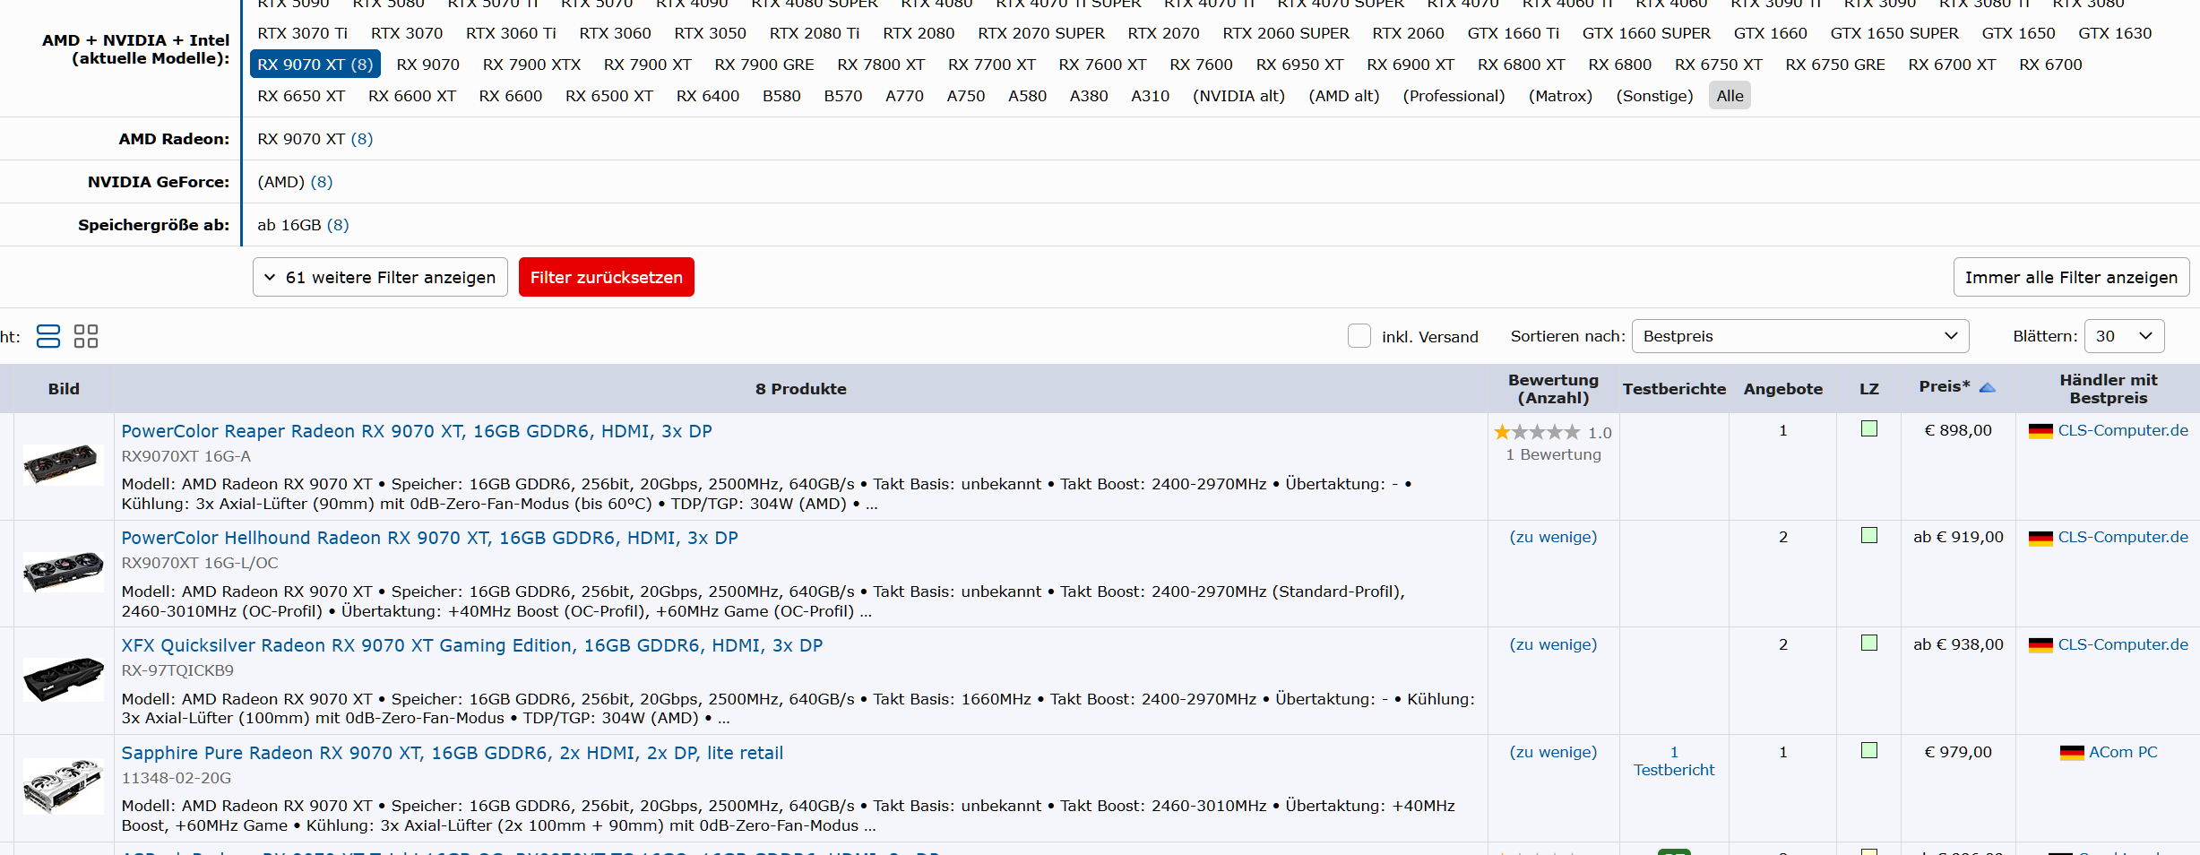Choose the RX 6650 XT filter

[x=301, y=96]
